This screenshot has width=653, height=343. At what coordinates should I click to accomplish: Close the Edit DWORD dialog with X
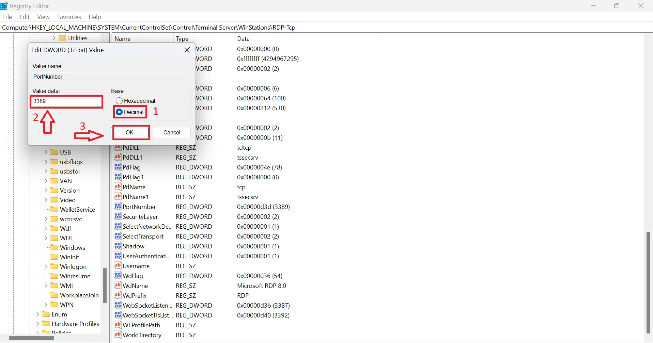click(x=187, y=50)
